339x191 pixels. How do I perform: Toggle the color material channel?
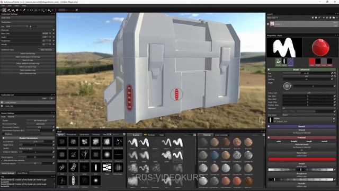pyautogui.click(x=279, y=141)
